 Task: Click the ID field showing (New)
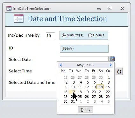click(x=84, y=48)
